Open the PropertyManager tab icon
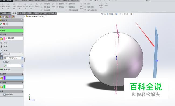 3,17
